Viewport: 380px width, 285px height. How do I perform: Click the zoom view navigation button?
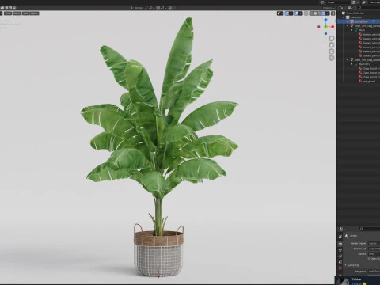pos(332,38)
